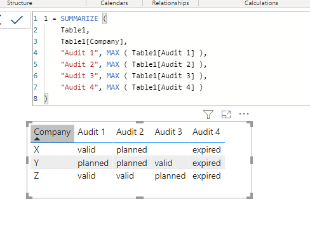Open the Structure ribbon group
Viewport: 310px width, 248px height.
click(20, 3)
